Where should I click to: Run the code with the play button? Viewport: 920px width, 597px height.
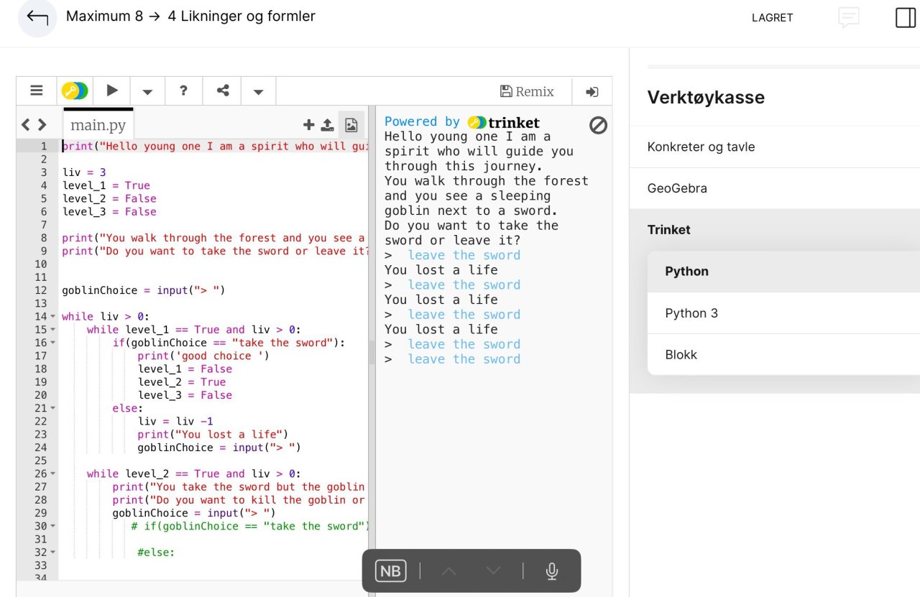[112, 91]
